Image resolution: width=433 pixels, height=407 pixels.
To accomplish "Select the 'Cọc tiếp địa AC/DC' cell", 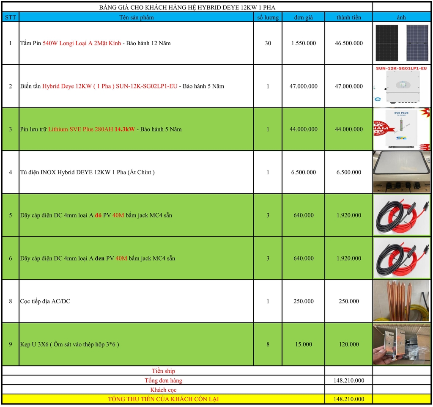I will tap(137, 301).
